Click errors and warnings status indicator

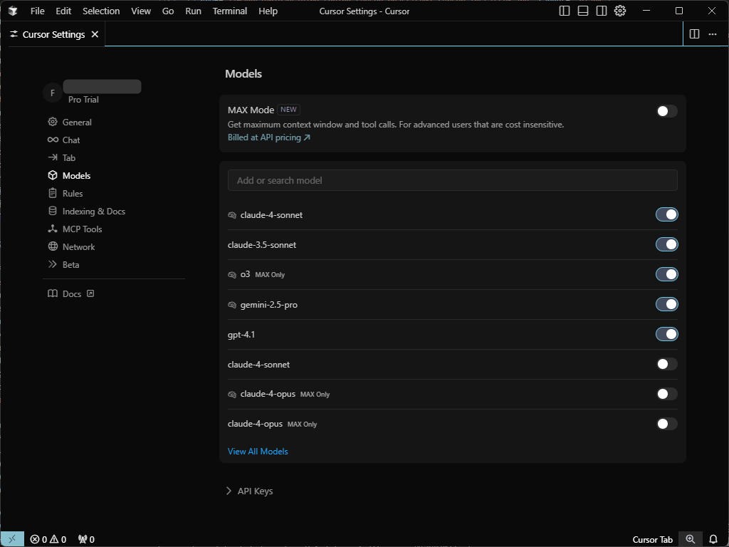48,539
